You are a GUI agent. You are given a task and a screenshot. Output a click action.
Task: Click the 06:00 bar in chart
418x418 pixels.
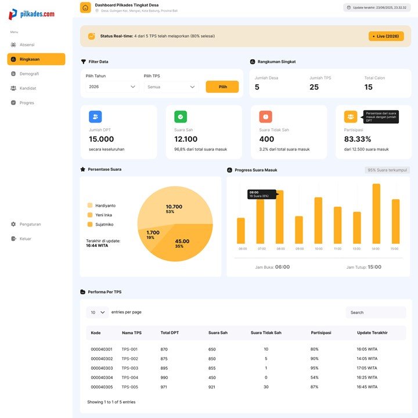pyautogui.click(x=241, y=230)
